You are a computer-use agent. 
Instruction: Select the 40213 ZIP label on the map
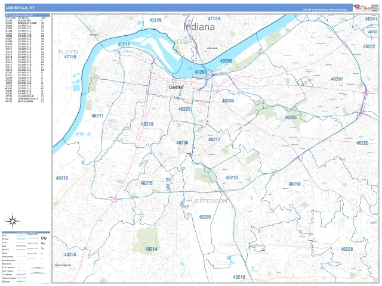click(232, 178)
